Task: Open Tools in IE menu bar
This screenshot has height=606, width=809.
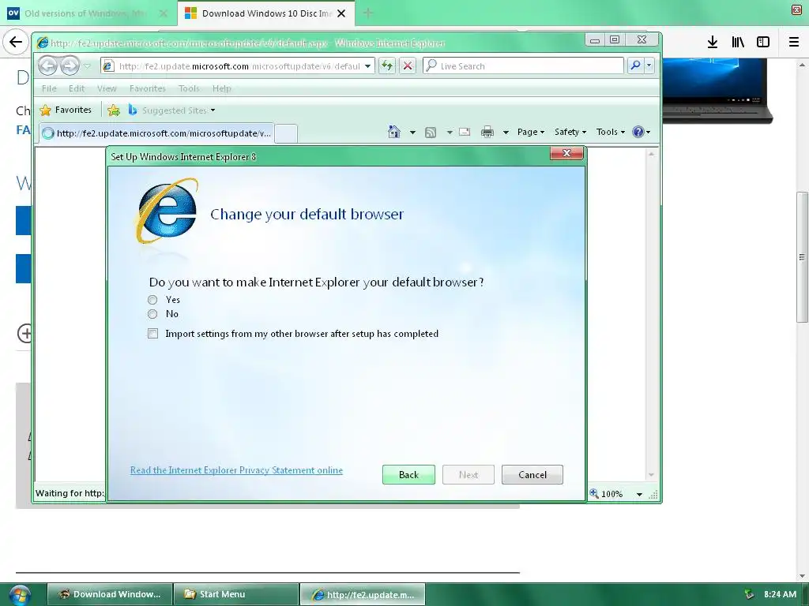Action: pyautogui.click(x=189, y=88)
